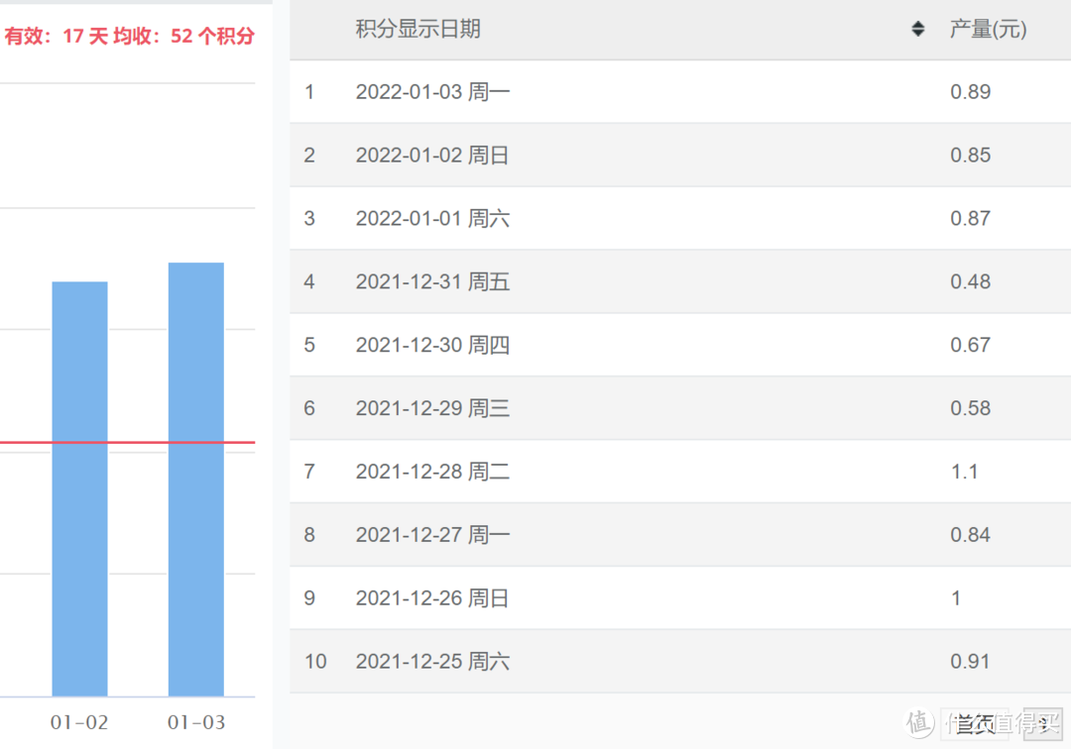Click the descending arrow of the sort control
This screenshot has height=749, width=1071.
[x=918, y=32]
